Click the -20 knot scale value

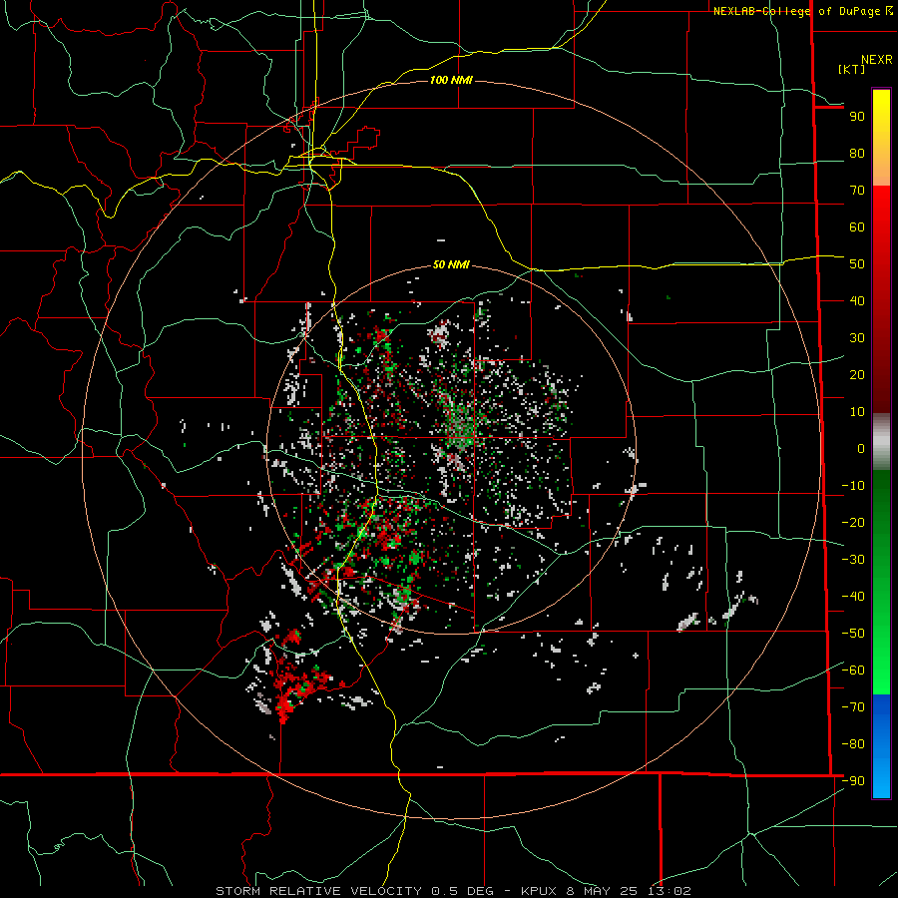[x=853, y=523]
